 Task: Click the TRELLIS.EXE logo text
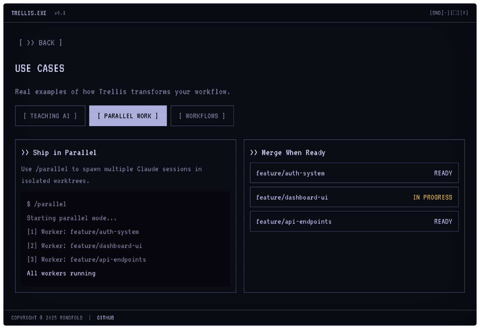[x=29, y=13]
